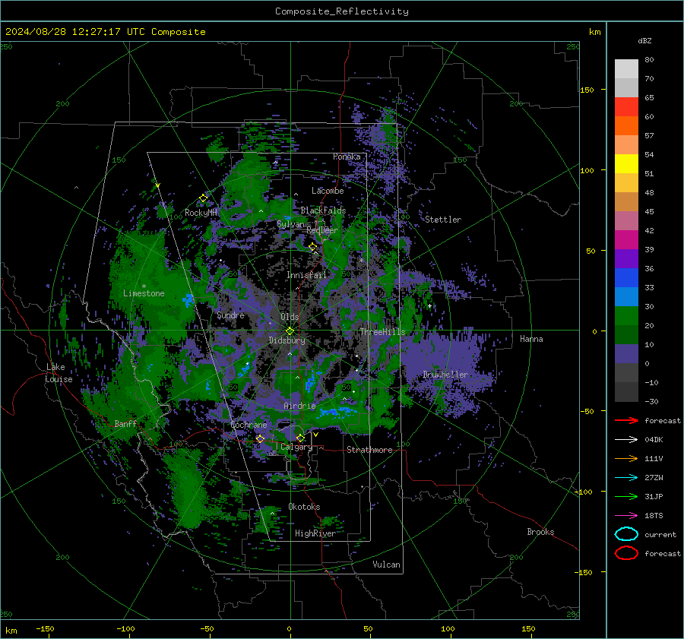Click the red forecast arrow in the legend
The image size is (684, 639).
(x=626, y=420)
